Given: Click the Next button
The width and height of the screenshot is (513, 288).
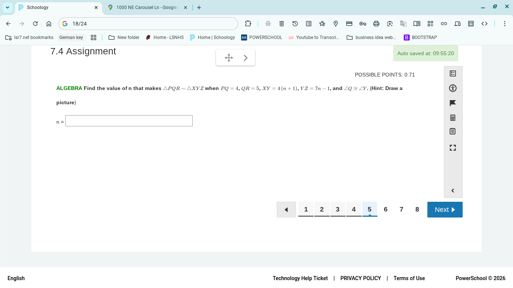Looking at the screenshot, I should pos(445,209).
